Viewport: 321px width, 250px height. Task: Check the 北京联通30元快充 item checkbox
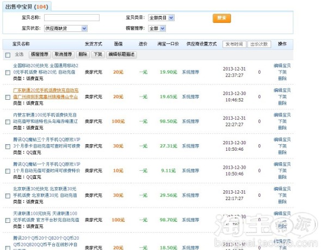[x=8, y=196]
